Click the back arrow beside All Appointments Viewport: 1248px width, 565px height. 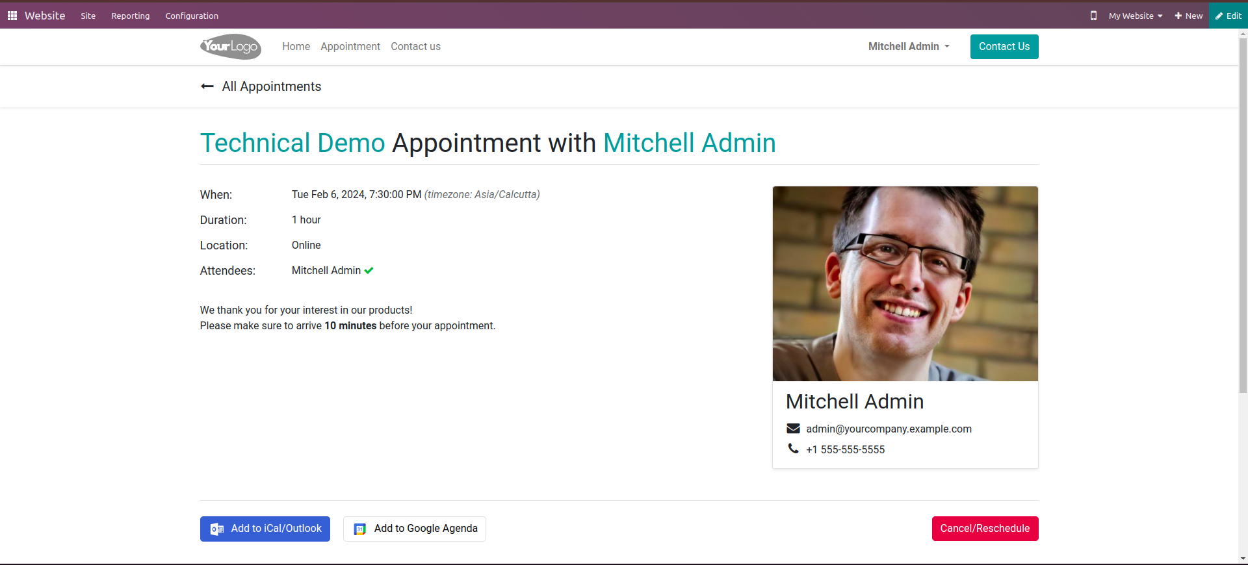tap(207, 86)
